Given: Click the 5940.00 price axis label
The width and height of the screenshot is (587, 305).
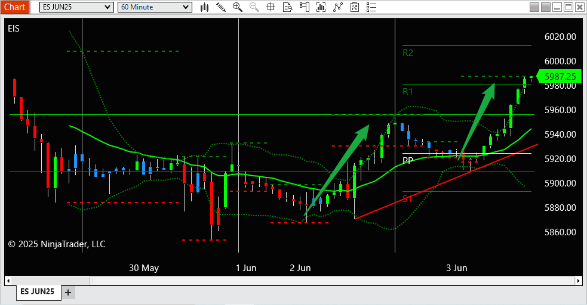Looking at the screenshot, I should [560, 134].
